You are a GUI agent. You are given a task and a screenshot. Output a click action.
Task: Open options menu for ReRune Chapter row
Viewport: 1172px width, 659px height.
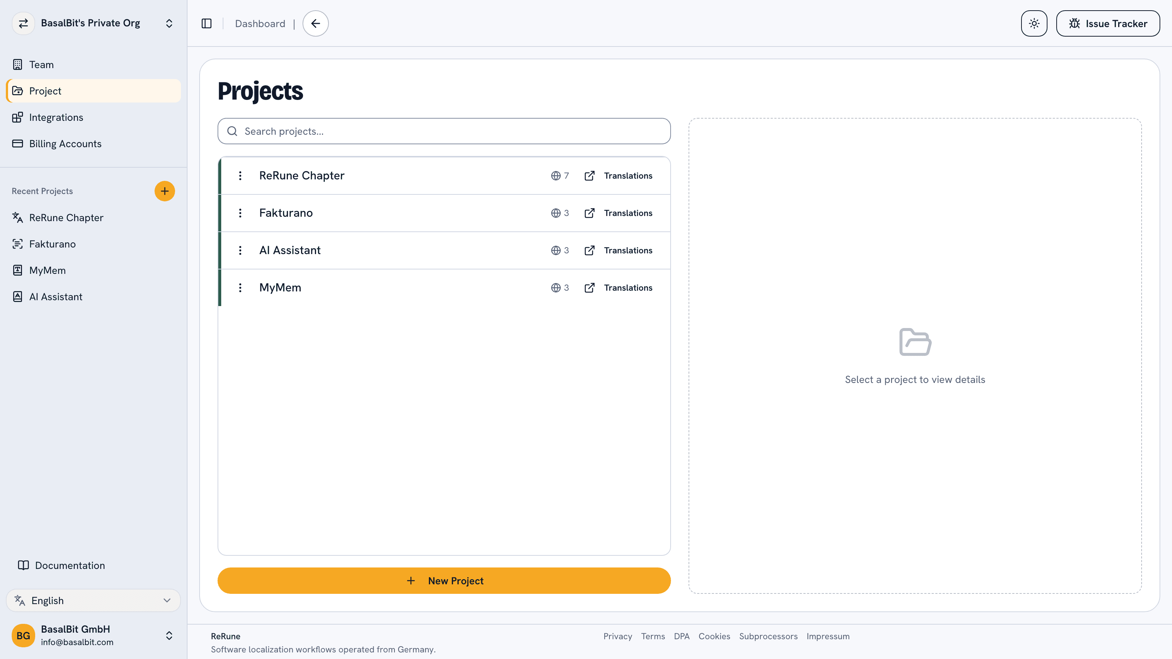click(240, 176)
